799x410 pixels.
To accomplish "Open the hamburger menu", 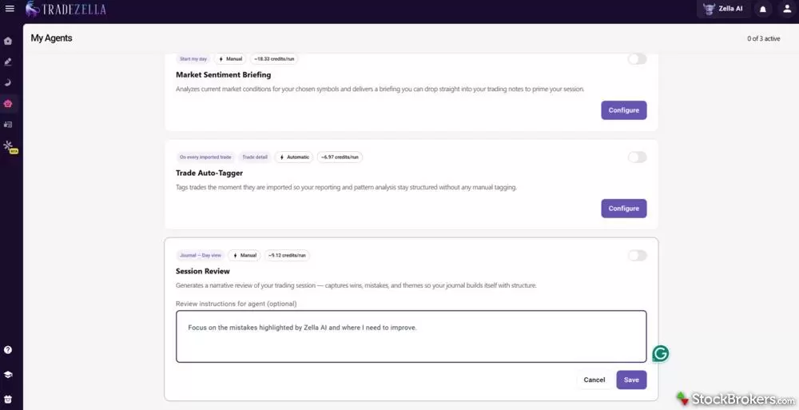I will tap(9, 8).
